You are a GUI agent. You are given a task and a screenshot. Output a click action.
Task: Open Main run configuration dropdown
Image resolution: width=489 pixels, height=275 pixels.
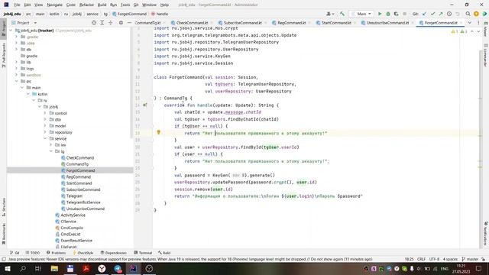tap(361, 14)
